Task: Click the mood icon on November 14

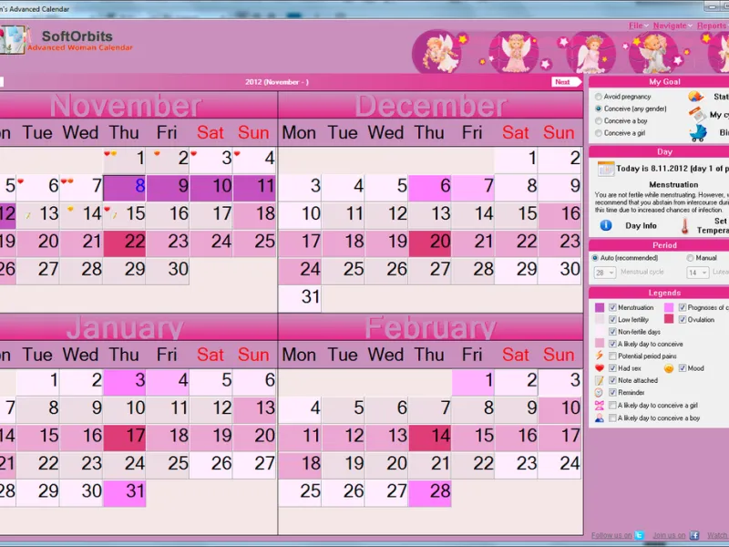Action: pos(70,209)
